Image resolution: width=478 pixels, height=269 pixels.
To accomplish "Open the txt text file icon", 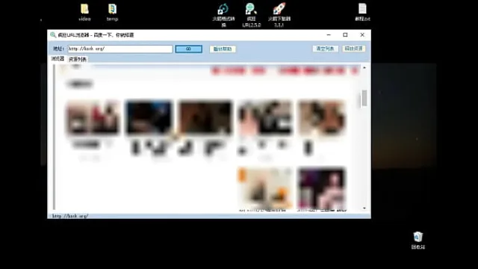I will pos(362,12).
